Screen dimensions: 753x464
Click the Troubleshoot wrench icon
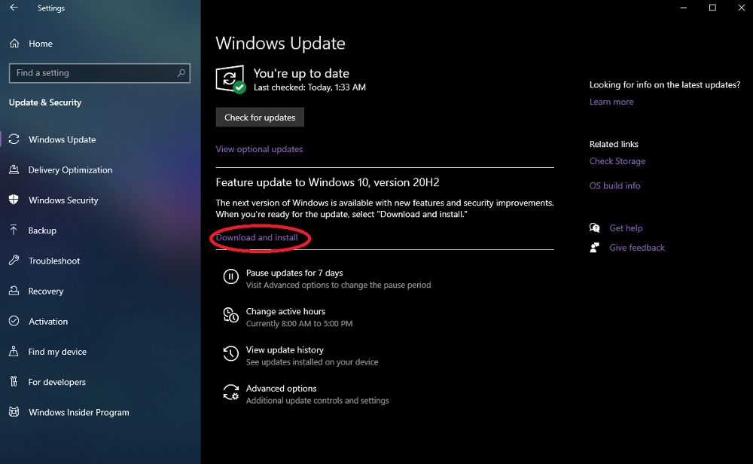coord(14,261)
